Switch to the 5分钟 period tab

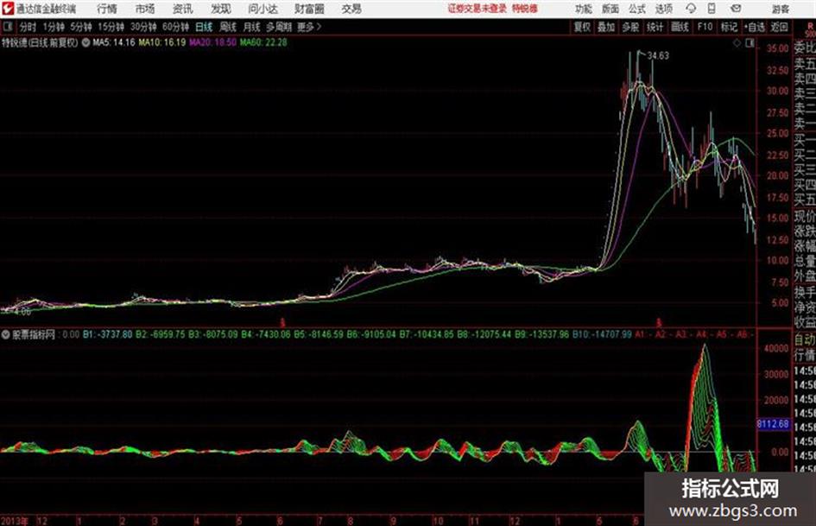[x=81, y=27]
